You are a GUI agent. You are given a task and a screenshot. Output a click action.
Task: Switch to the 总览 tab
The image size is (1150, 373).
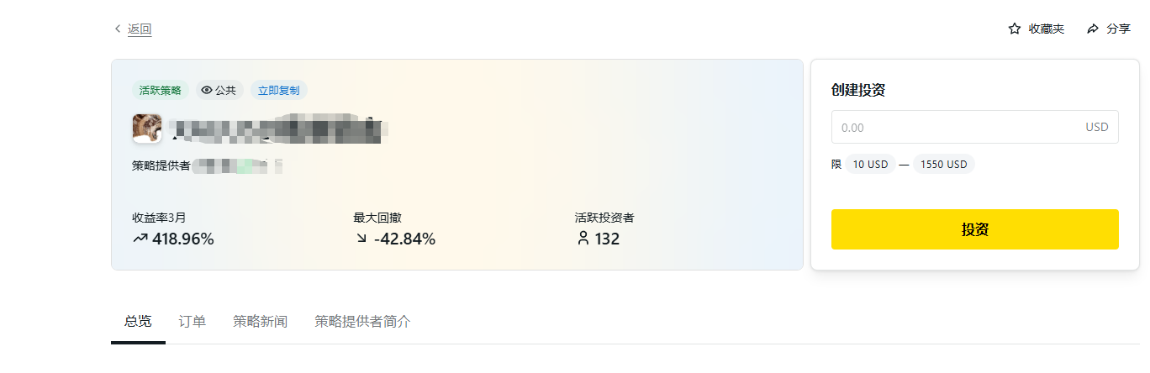coord(138,321)
